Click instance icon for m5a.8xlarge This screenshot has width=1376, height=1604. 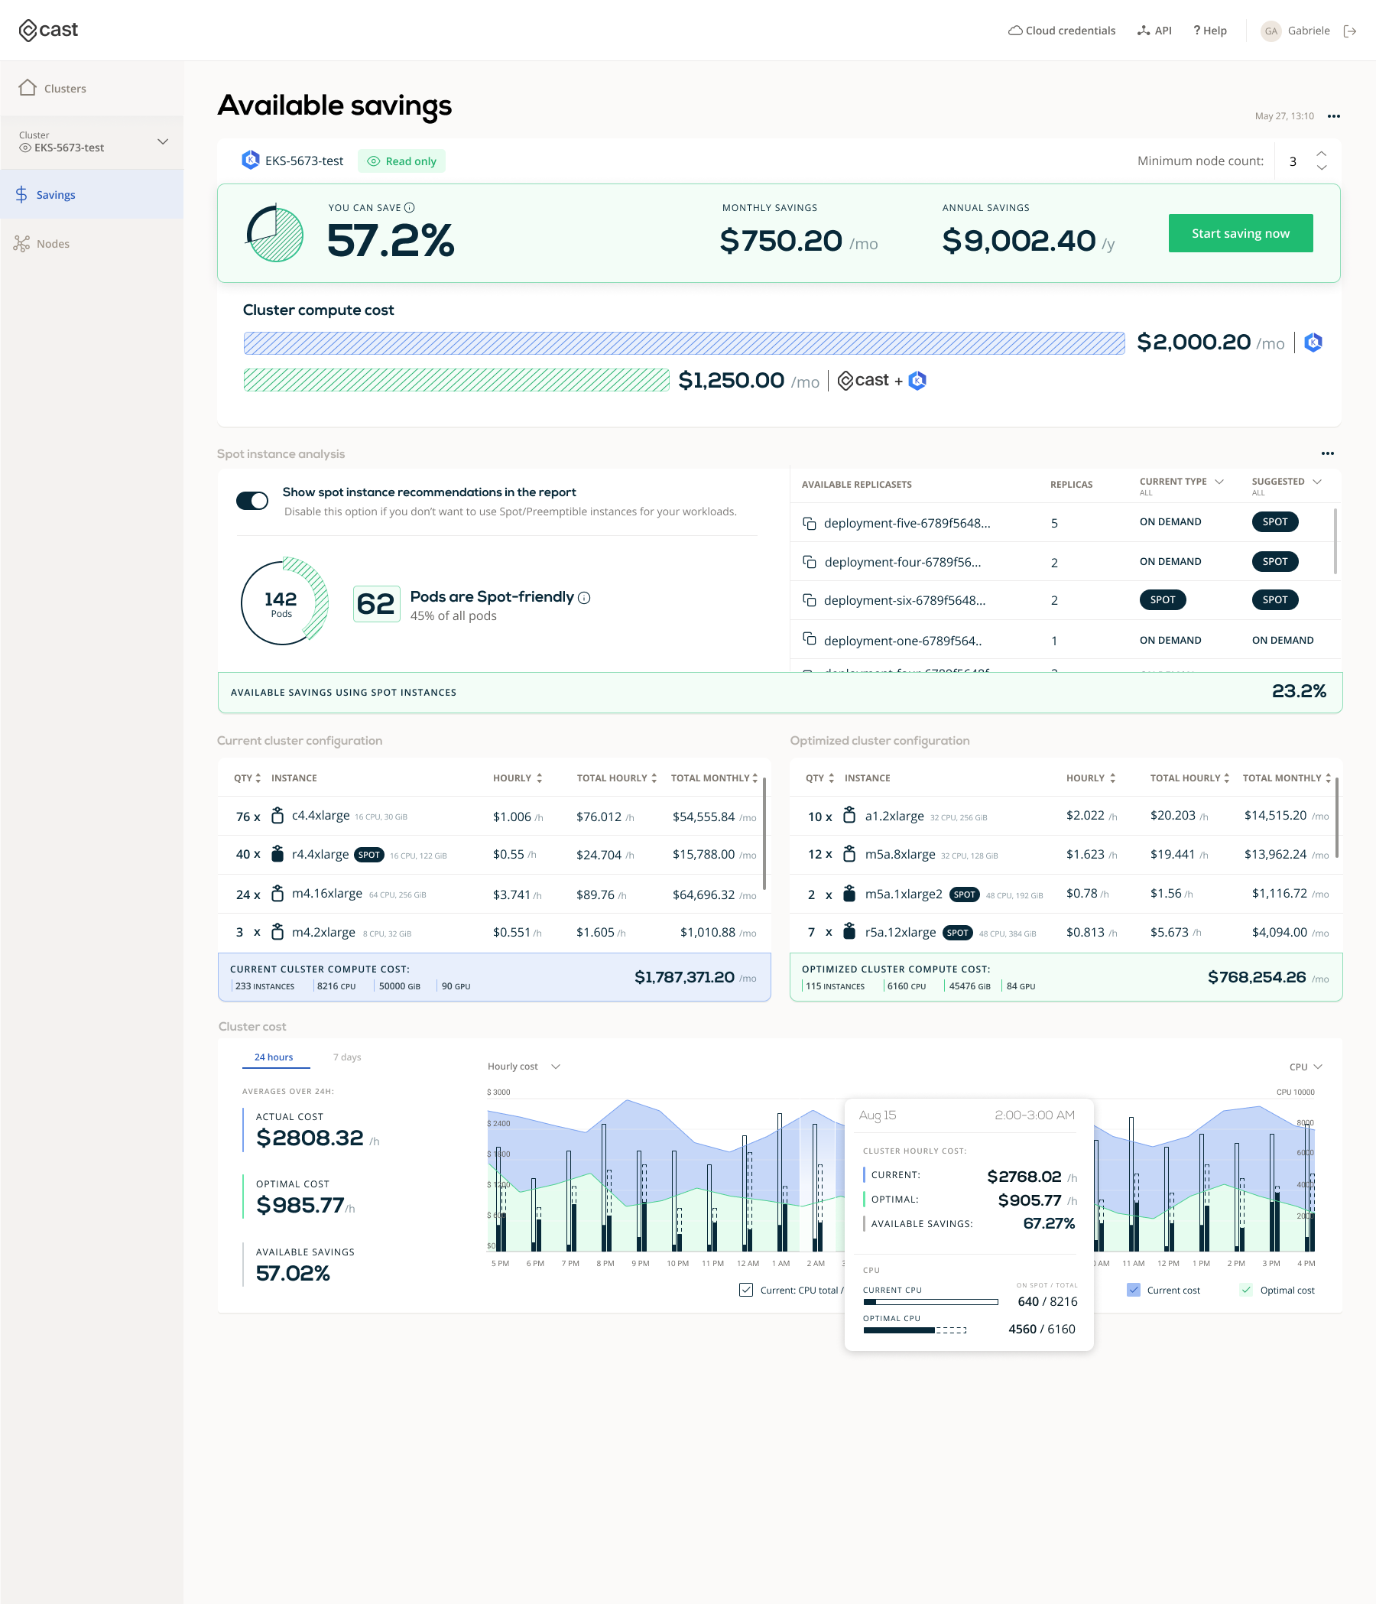(x=849, y=854)
